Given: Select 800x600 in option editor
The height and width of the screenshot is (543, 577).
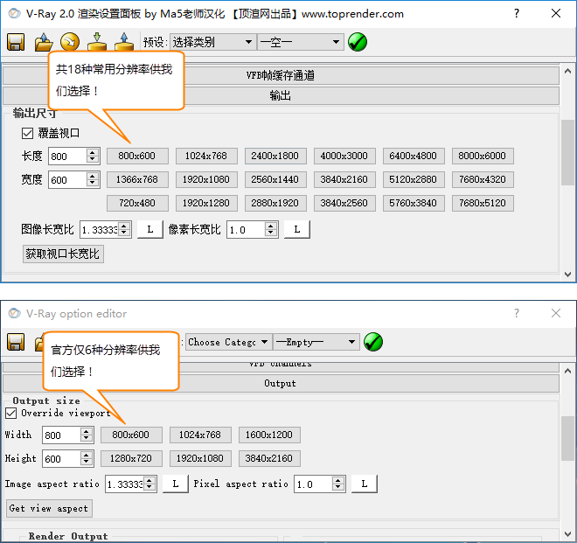Looking at the screenshot, I should [x=131, y=435].
